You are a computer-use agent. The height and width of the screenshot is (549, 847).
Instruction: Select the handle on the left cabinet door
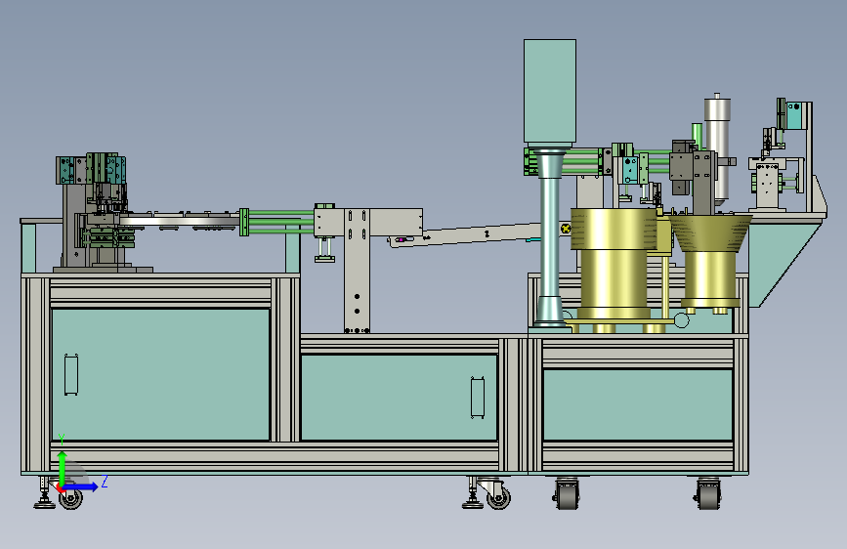[71, 374]
